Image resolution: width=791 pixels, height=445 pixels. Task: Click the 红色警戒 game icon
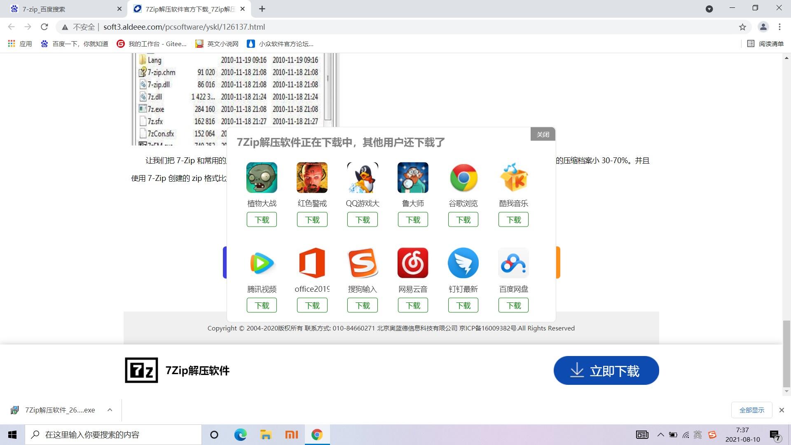312,178
